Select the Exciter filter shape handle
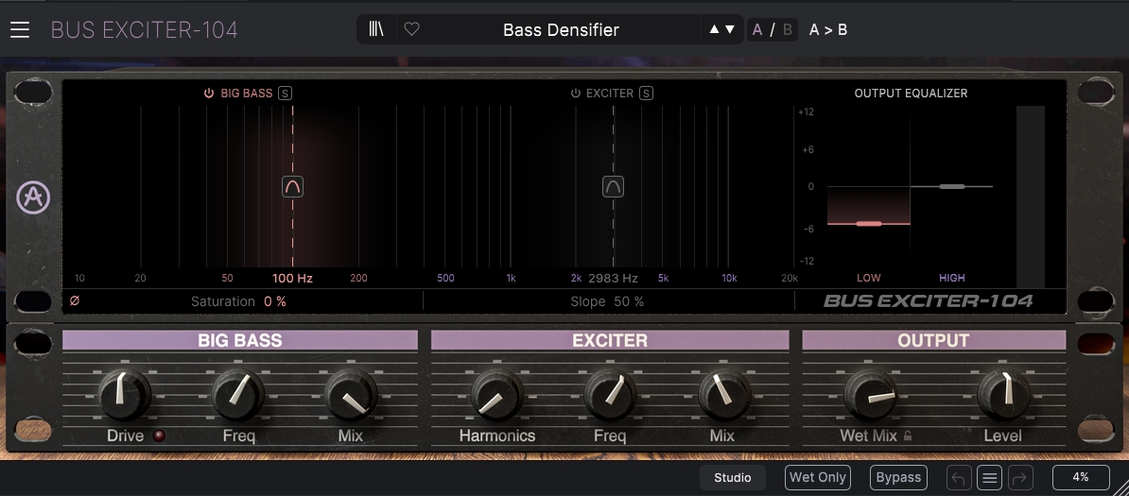The height and width of the screenshot is (496, 1129). 613,186
